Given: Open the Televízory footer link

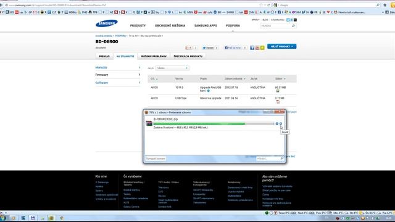Looking at the screenshot, I should 164,187.
